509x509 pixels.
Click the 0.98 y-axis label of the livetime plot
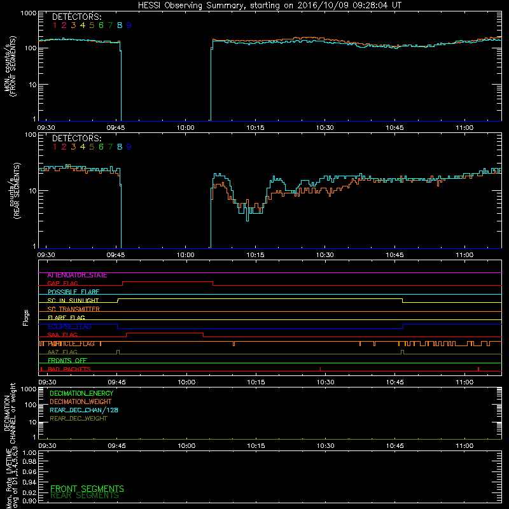29,462
